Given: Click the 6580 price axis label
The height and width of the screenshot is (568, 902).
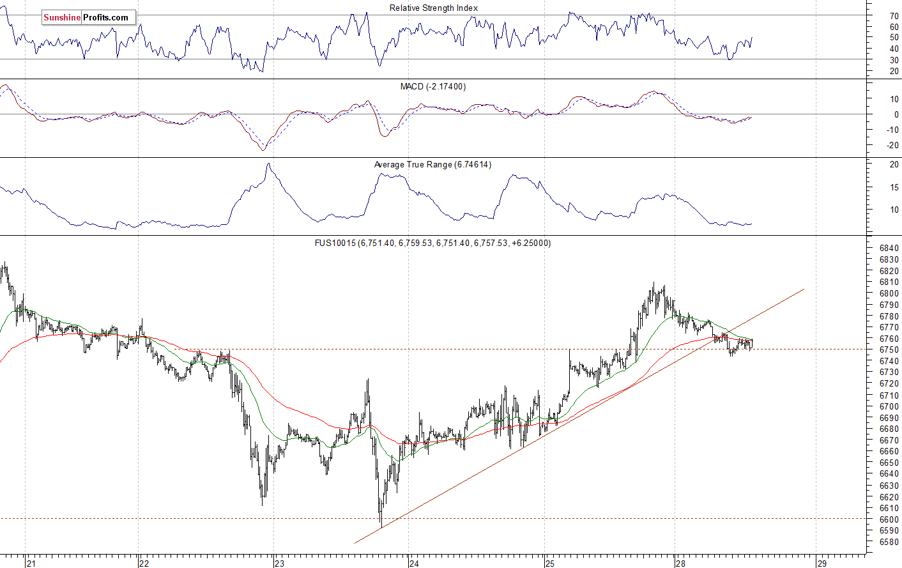Looking at the screenshot, I should point(889,542).
